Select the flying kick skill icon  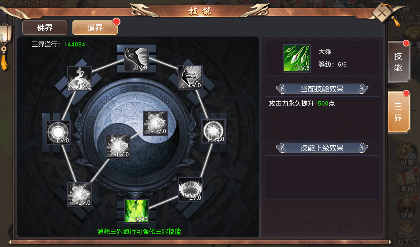190,77
